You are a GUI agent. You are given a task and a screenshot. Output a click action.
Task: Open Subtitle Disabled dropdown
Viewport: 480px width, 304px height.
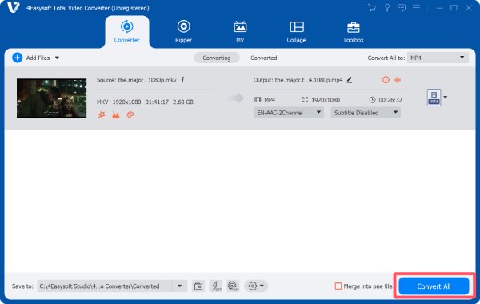coord(366,113)
